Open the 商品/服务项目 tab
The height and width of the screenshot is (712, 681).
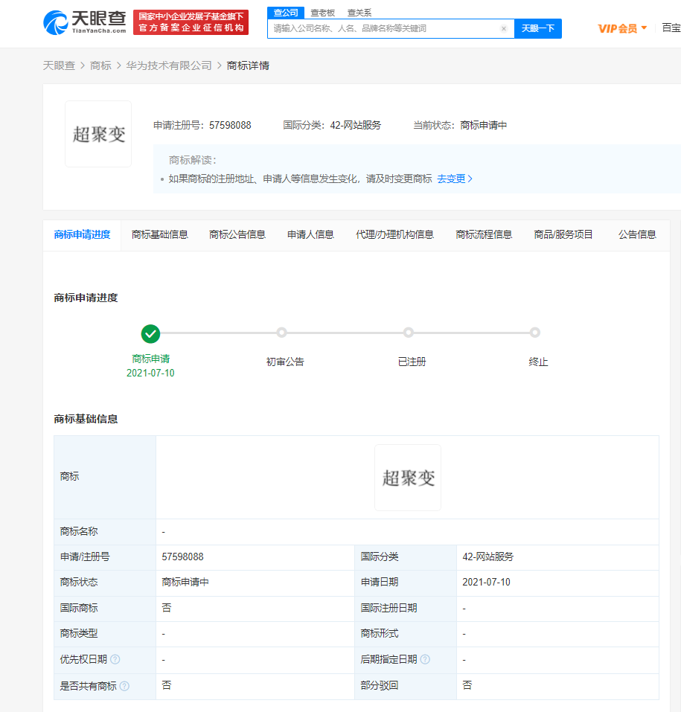coord(563,234)
